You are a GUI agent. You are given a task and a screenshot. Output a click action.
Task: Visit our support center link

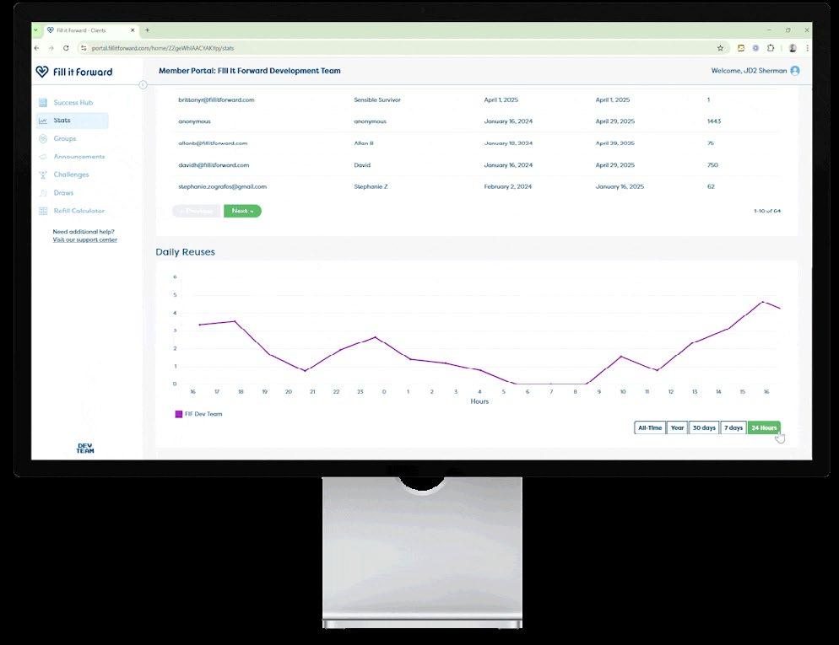click(84, 240)
